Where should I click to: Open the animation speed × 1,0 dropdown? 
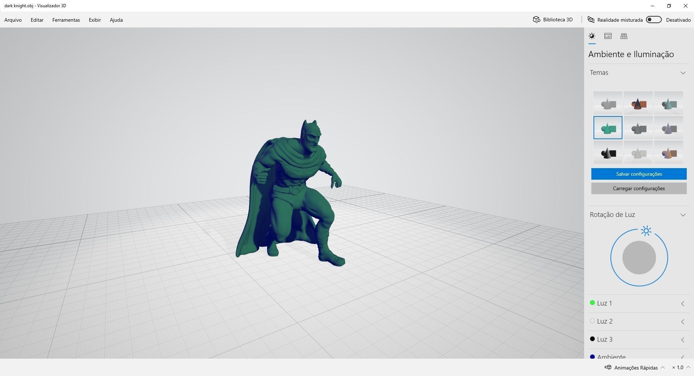(681, 367)
